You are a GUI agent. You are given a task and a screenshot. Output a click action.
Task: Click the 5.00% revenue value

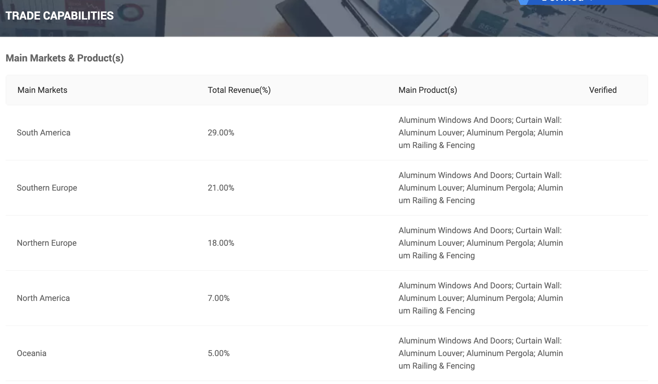(219, 353)
